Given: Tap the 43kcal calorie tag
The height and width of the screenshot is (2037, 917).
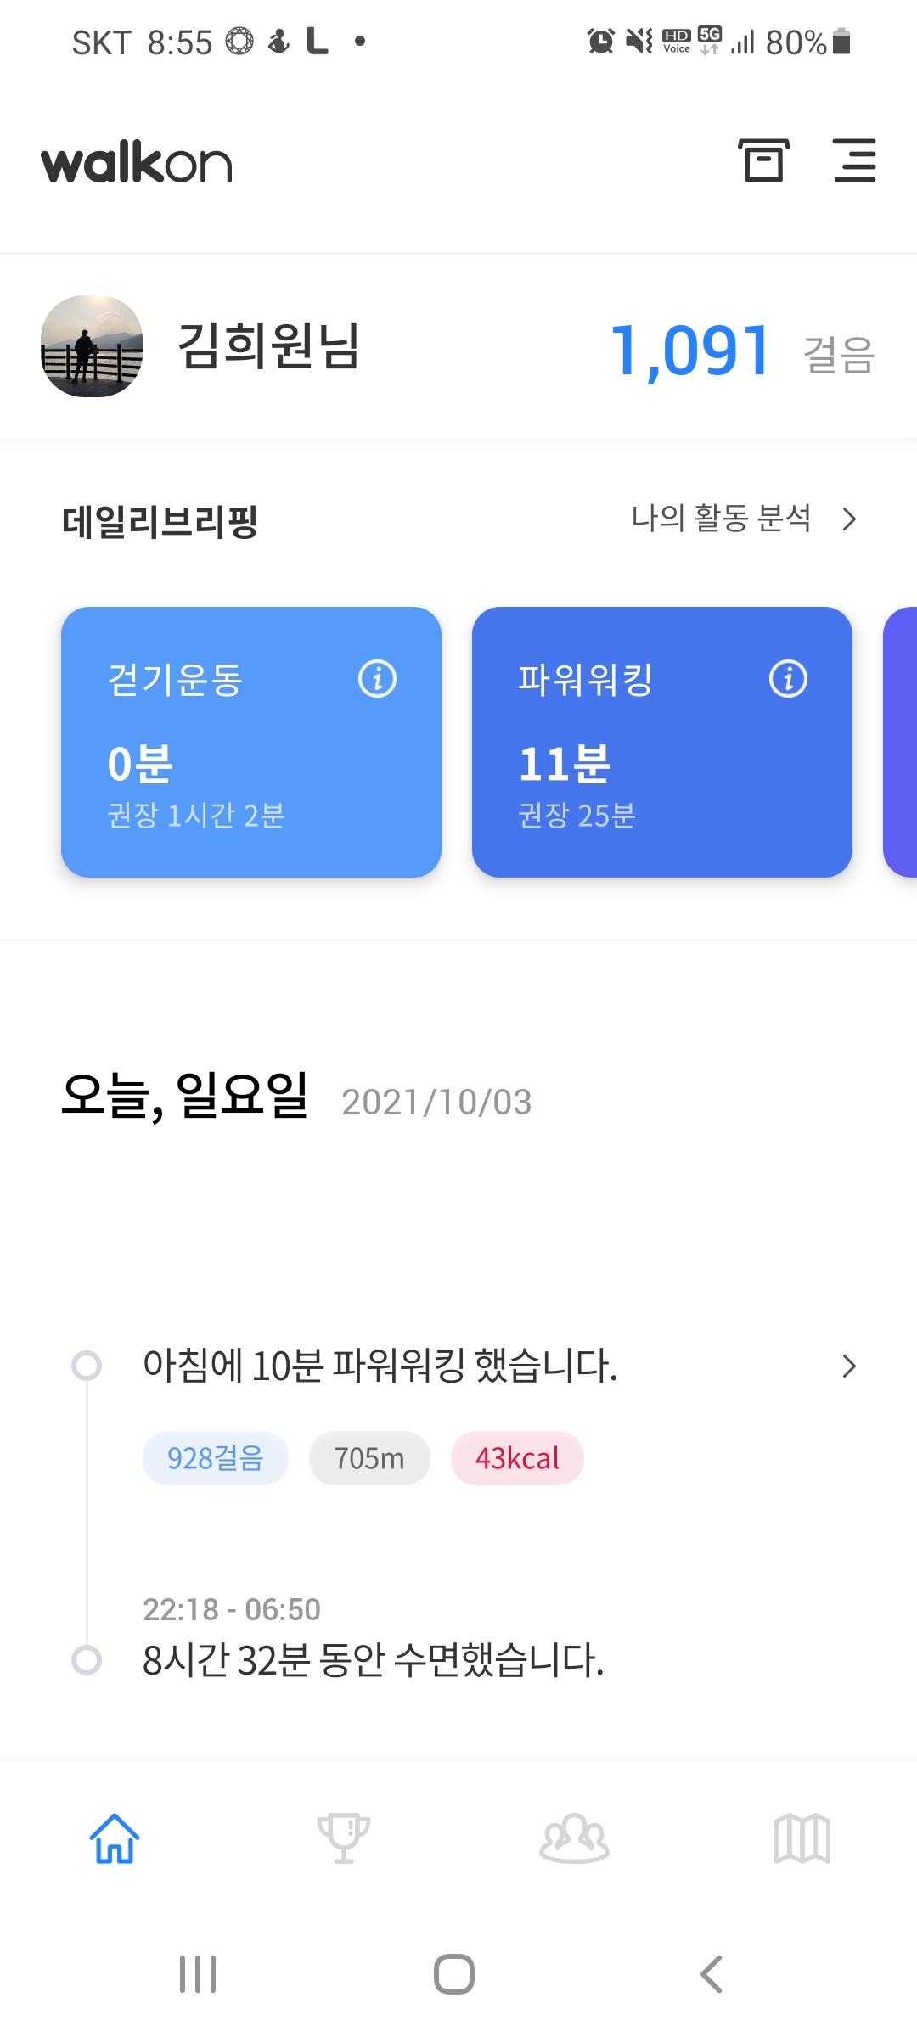Looking at the screenshot, I should pos(517,1458).
